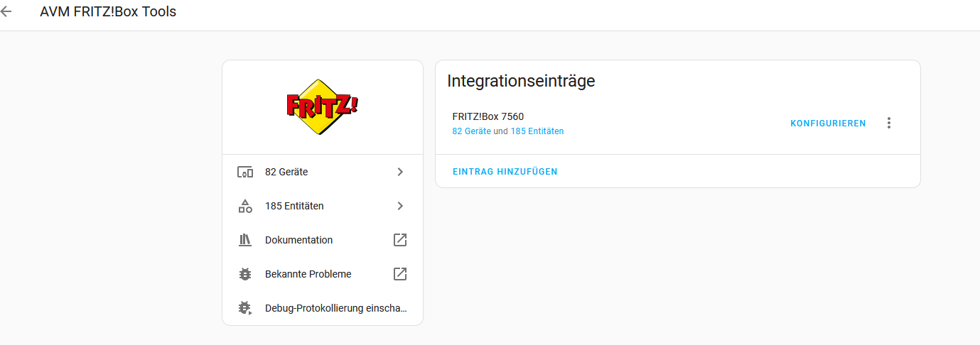980x345 pixels.
Task: Select the Dokumentation list item
Action: pyautogui.click(x=323, y=240)
